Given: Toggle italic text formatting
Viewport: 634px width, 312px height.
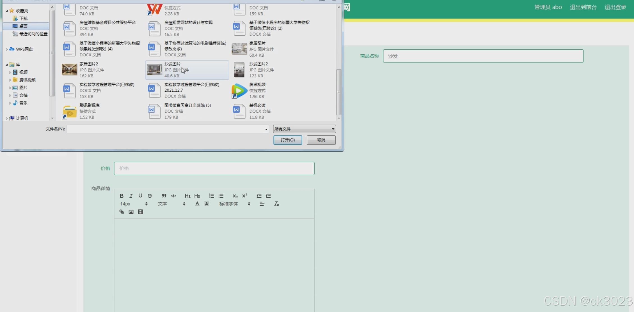Looking at the screenshot, I should pos(131,196).
